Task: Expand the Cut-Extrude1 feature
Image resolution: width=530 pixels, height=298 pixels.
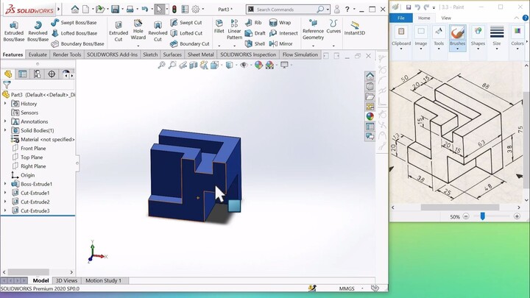Action: 5,193
